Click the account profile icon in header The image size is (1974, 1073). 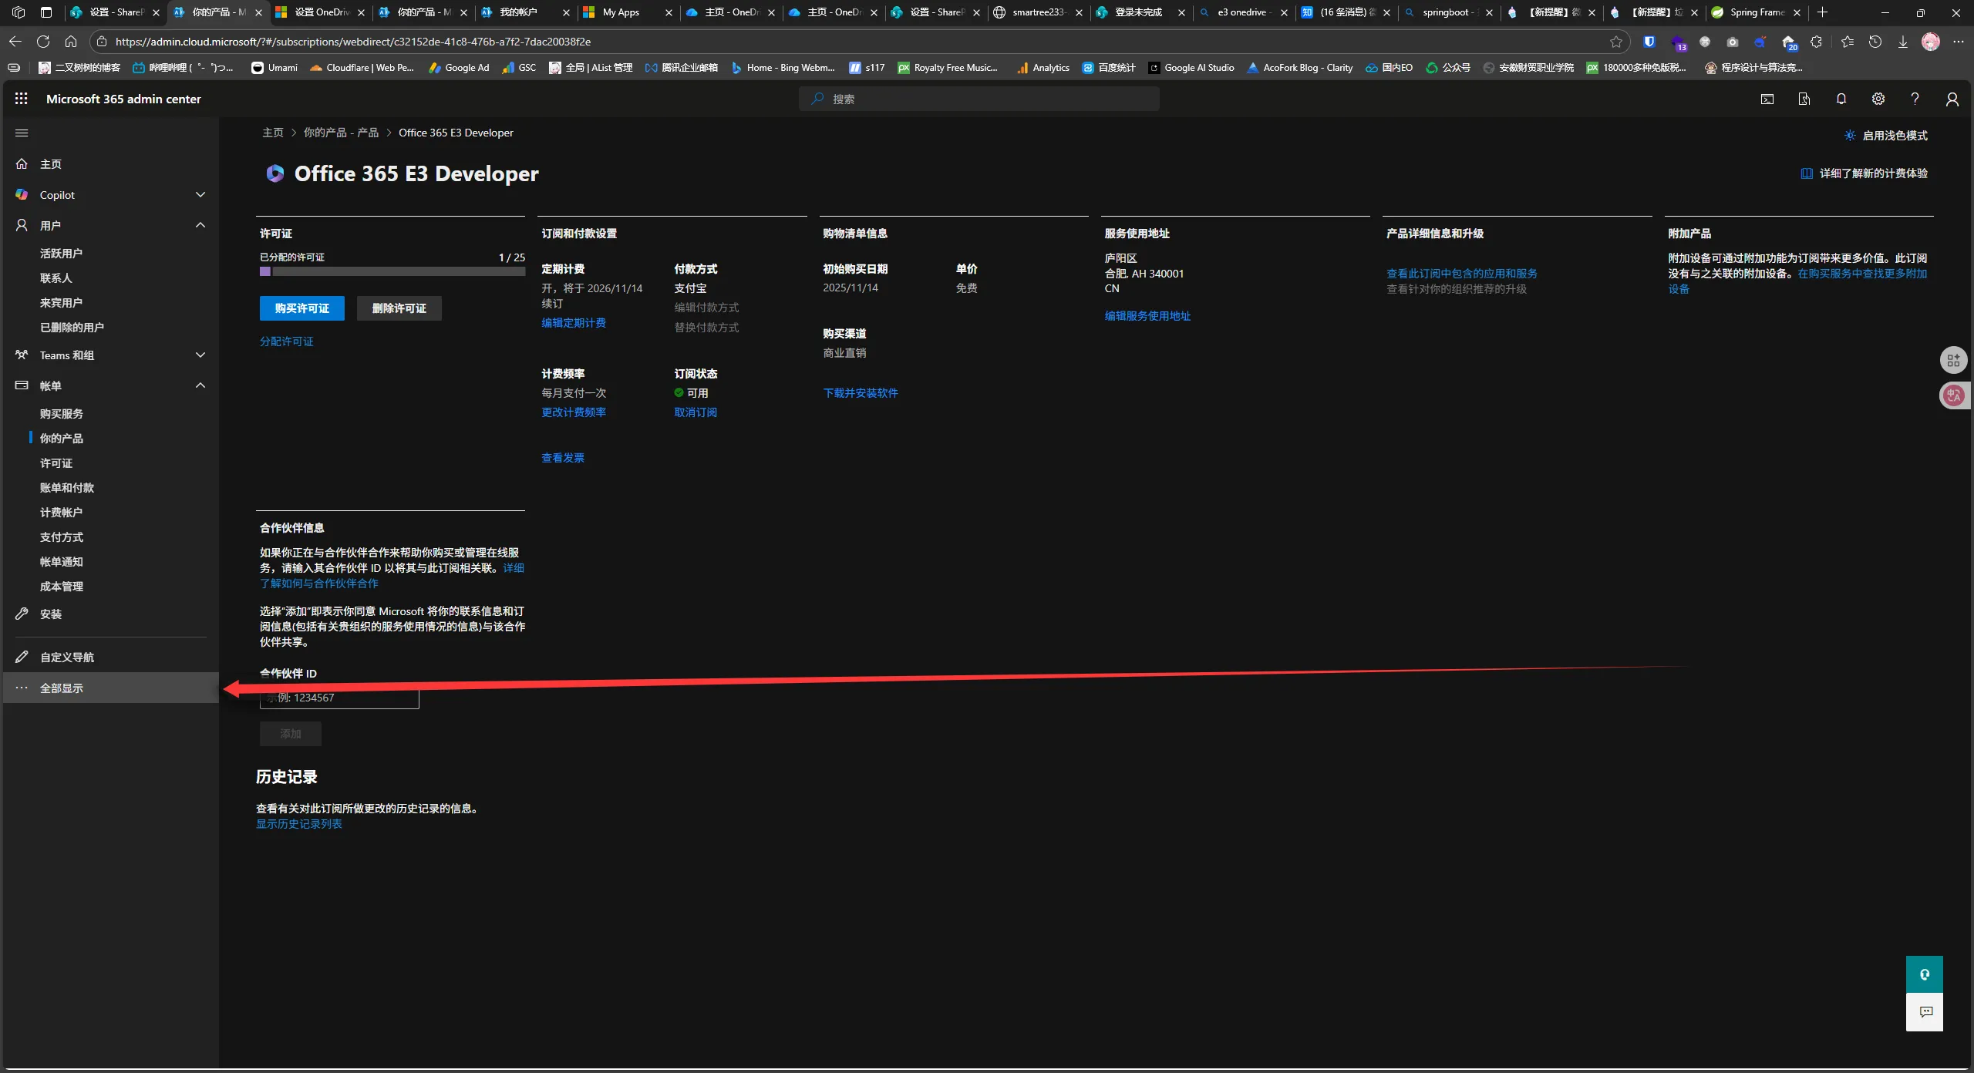[1952, 99]
